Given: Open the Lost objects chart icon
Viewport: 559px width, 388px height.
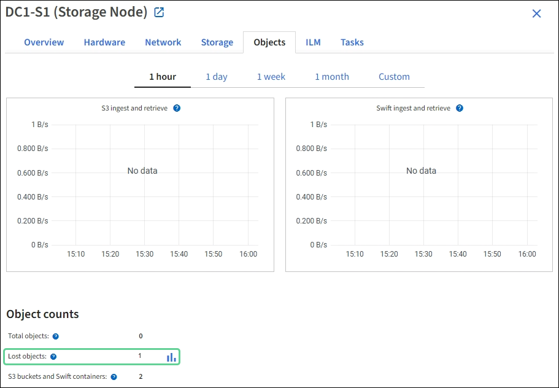Looking at the screenshot, I should (x=171, y=357).
